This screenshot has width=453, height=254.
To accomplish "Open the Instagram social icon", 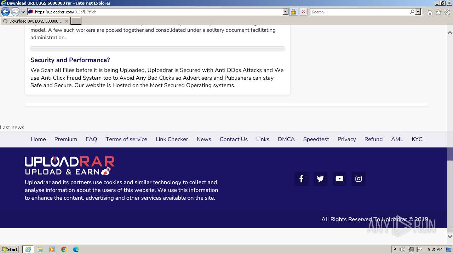I will click(x=359, y=179).
